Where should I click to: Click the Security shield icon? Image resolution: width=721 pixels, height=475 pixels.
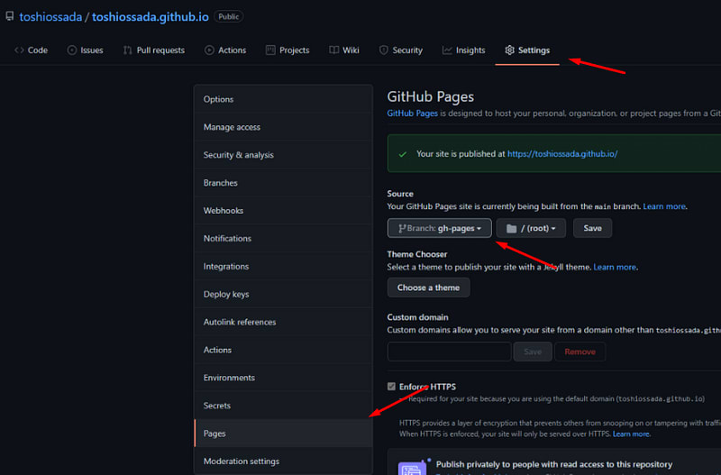(384, 50)
